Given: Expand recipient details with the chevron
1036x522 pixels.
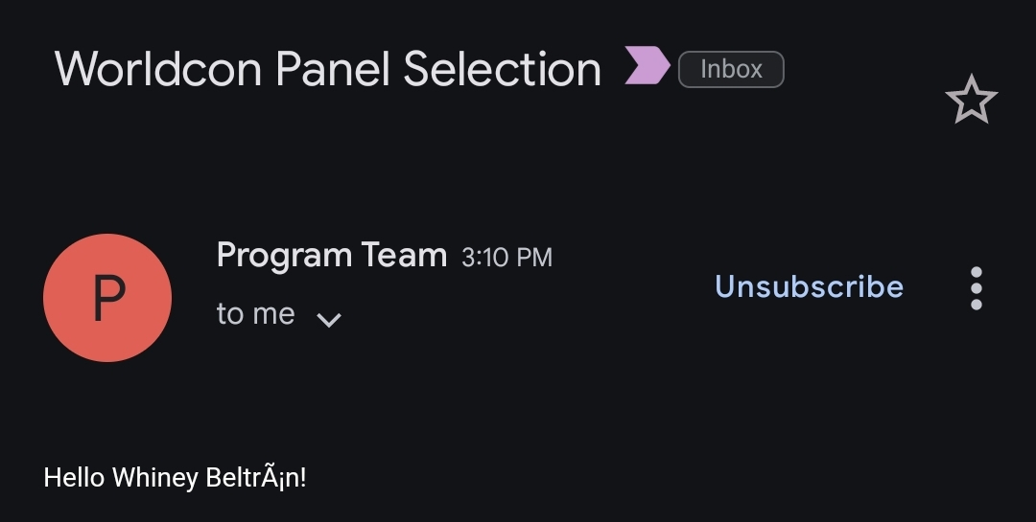Looking at the screenshot, I should point(329,319).
